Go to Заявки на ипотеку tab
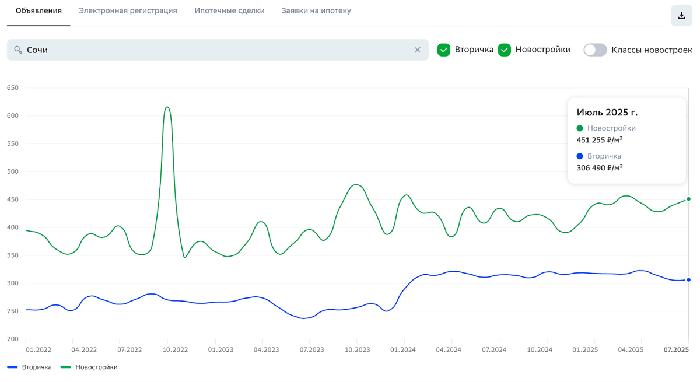700x382 pixels. (316, 11)
